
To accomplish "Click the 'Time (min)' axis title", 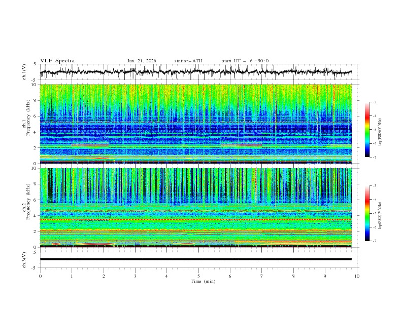I will [x=203, y=281].
